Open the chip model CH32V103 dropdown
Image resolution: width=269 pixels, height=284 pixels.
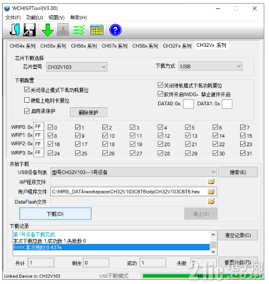[x=77, y=67]
